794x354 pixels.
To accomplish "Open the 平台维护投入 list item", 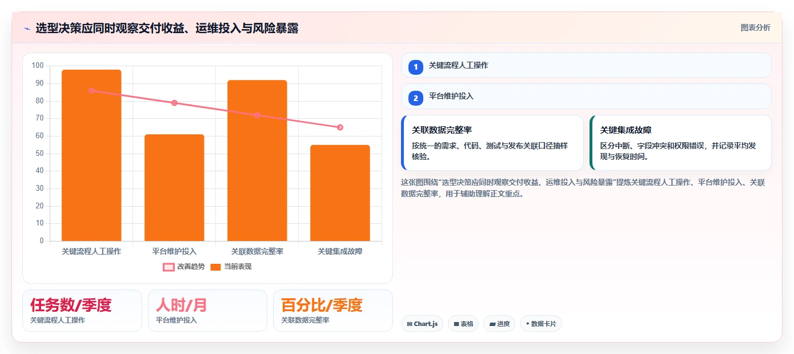I will coord(586,96).
